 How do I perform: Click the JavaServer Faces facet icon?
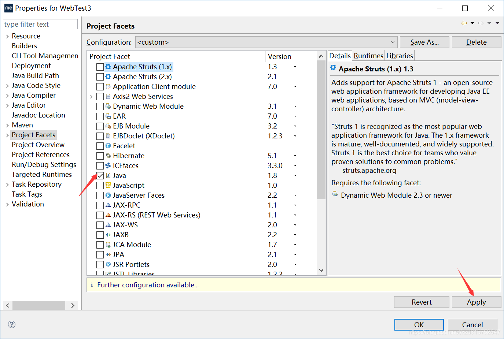tap(108, 195)
